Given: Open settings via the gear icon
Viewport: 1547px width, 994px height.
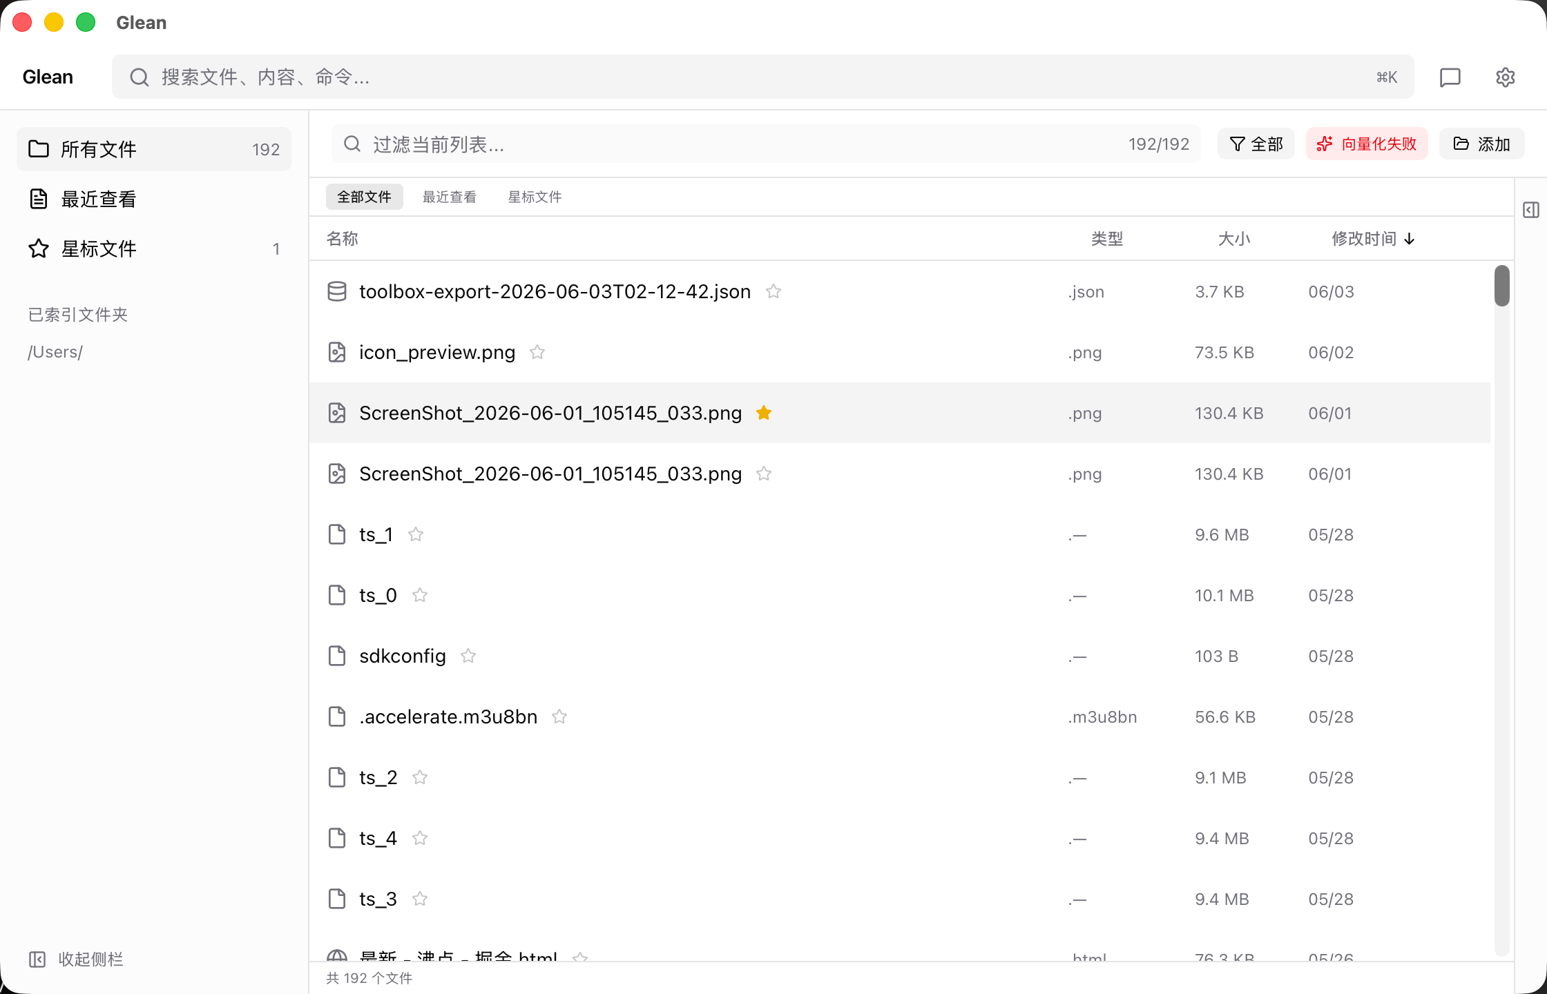Looking at the screenshot, I should click(x=1505, y=77).
